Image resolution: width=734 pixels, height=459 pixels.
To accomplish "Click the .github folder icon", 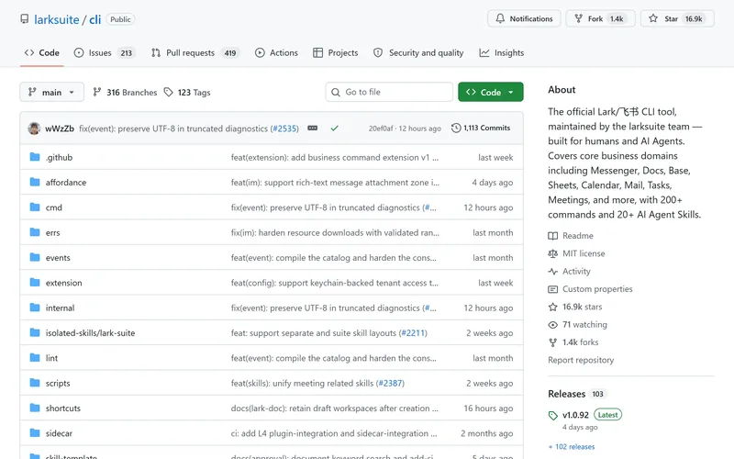I will tap(35, 156).
